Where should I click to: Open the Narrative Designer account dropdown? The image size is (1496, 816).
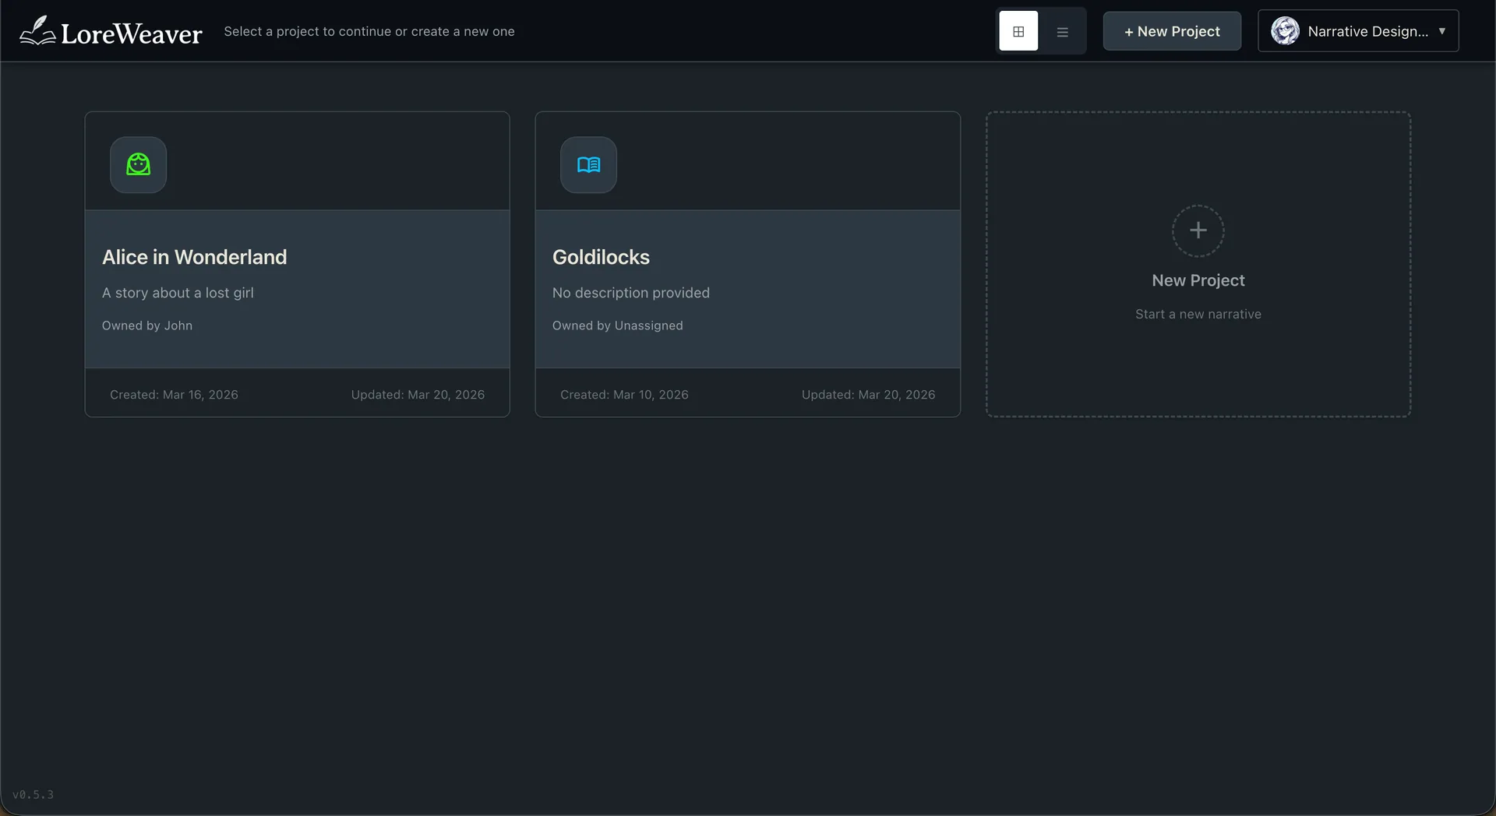tap(1358, 30)
